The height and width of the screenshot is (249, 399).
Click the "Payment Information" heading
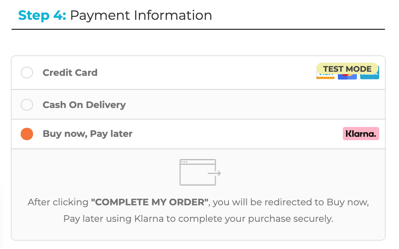coord(141,15)
